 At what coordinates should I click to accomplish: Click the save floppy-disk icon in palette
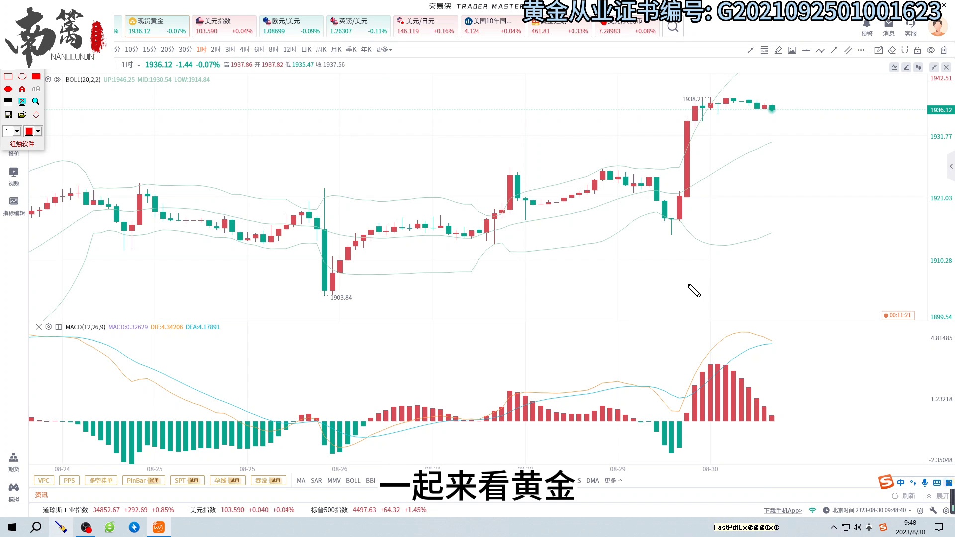pyautogui.click(x=8, y=115)
